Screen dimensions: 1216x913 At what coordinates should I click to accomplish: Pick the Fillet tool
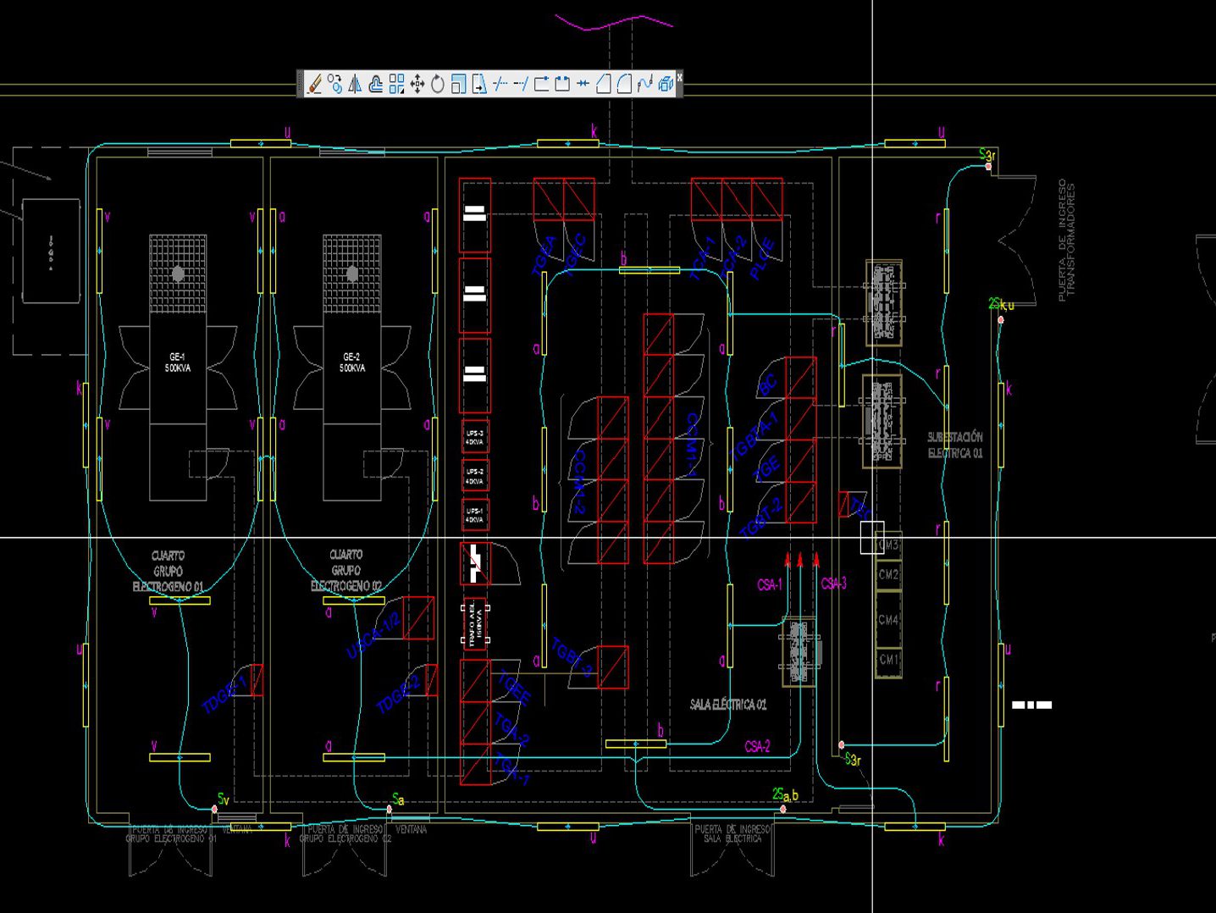[x=624, y=84]
